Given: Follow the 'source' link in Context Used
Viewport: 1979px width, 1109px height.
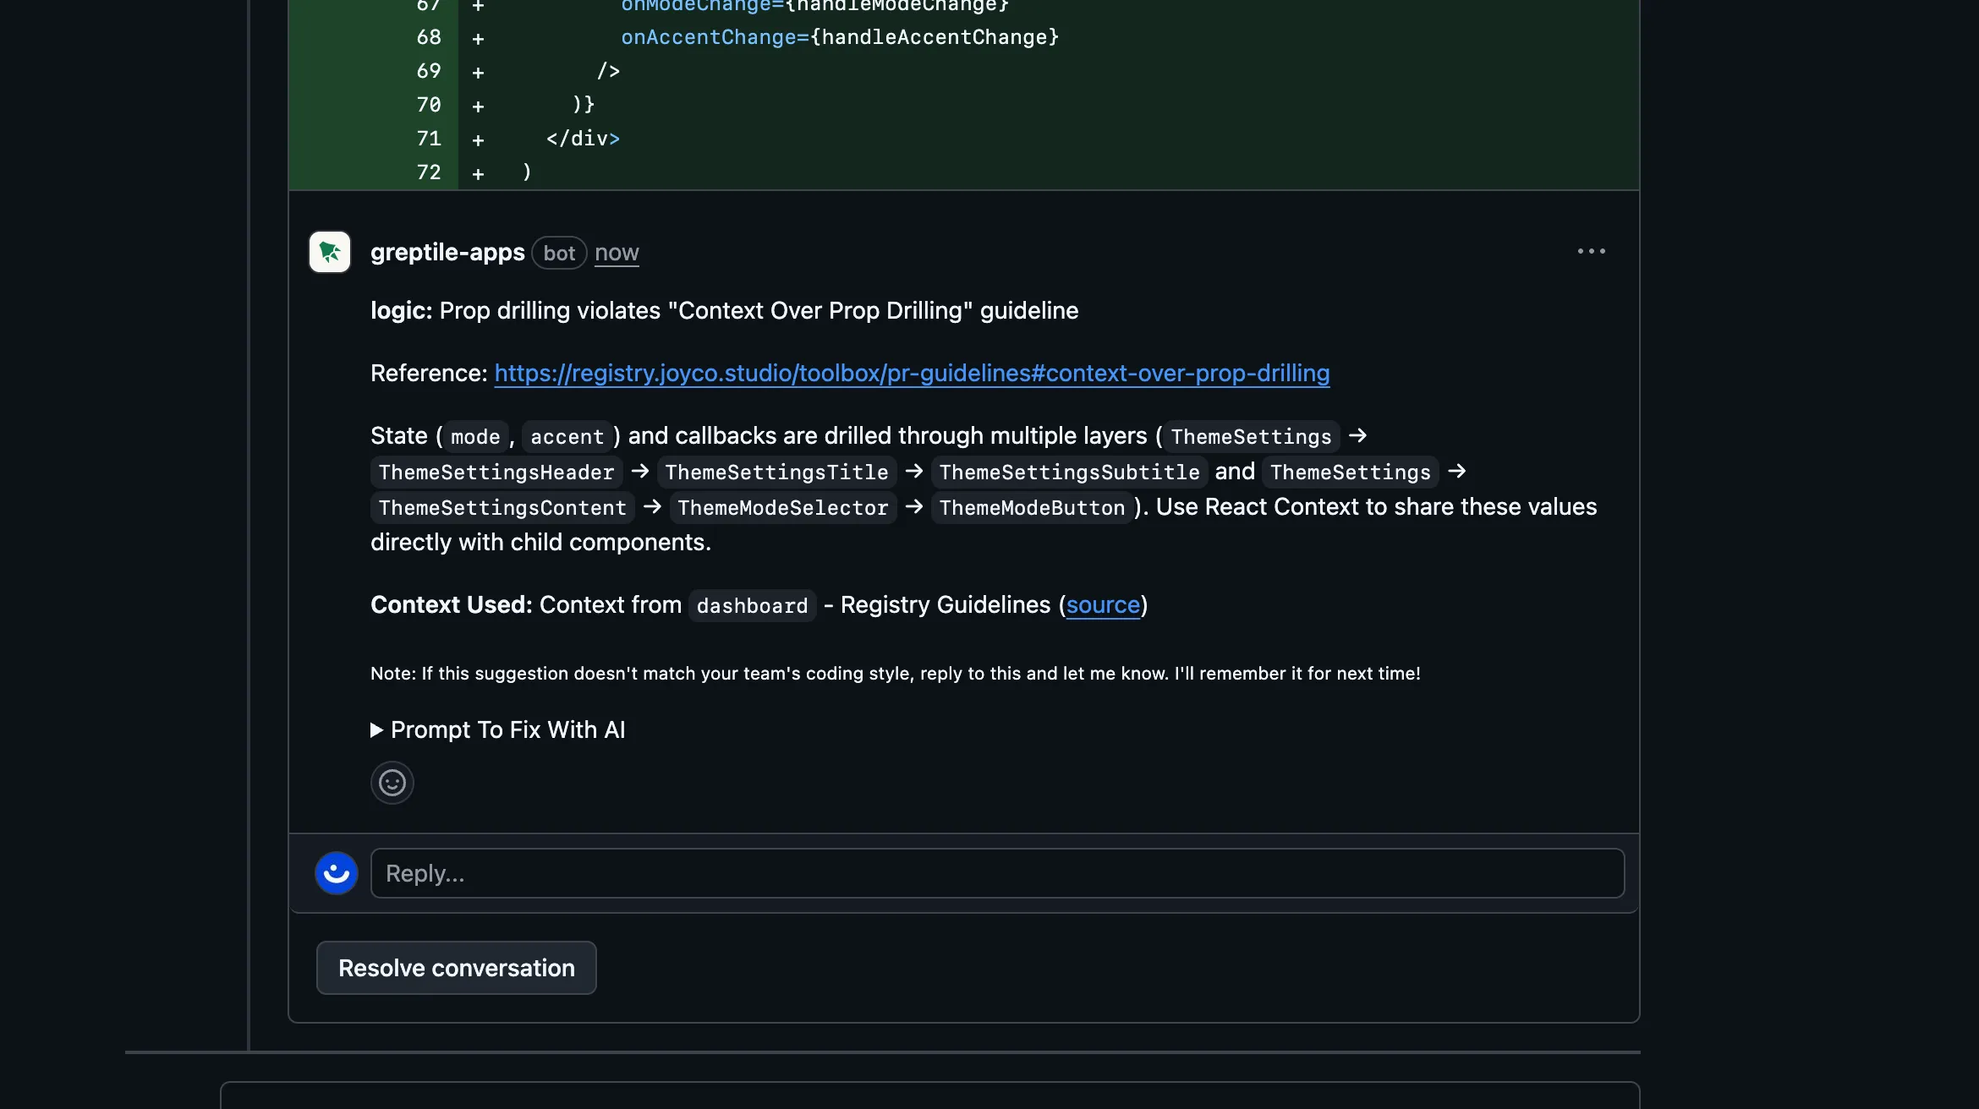Looking at the screenshot, I should 1103,604.
